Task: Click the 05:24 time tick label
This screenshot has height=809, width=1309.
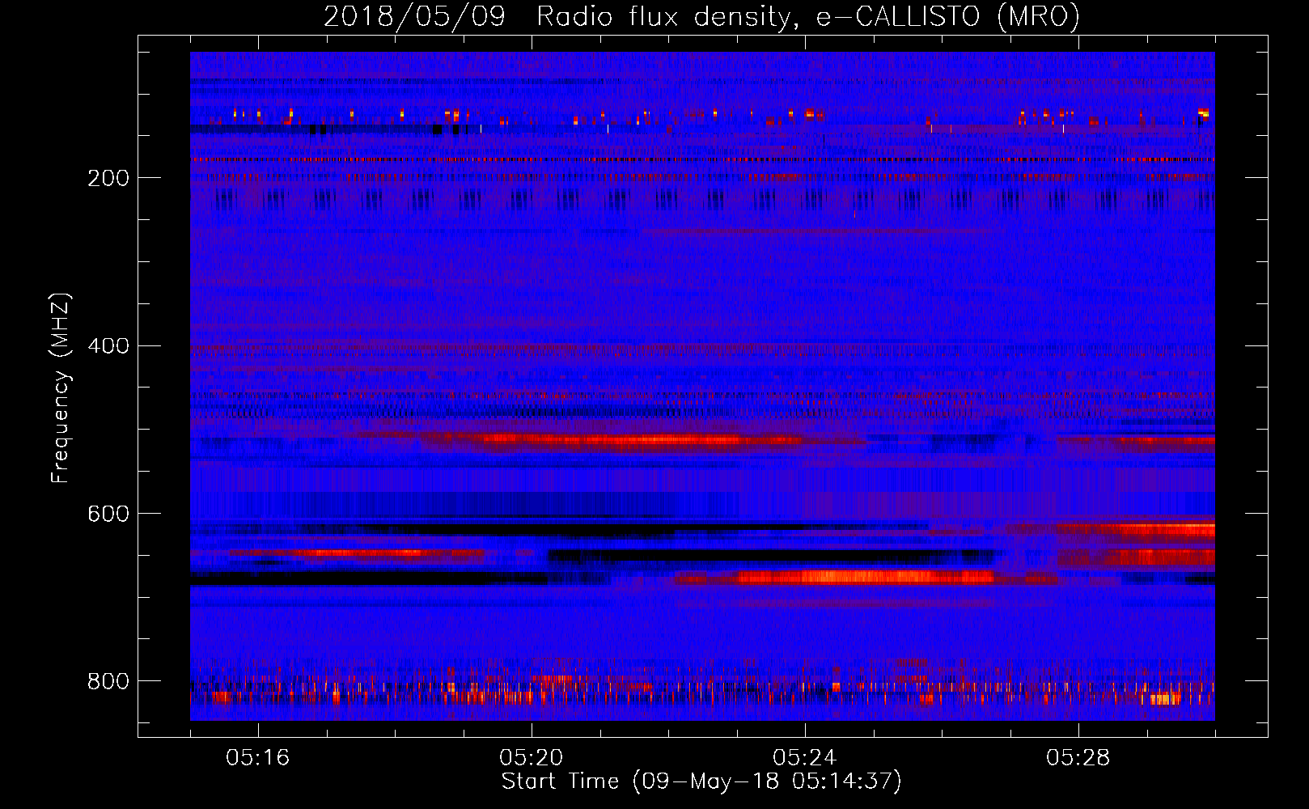Action: point(805,757)
